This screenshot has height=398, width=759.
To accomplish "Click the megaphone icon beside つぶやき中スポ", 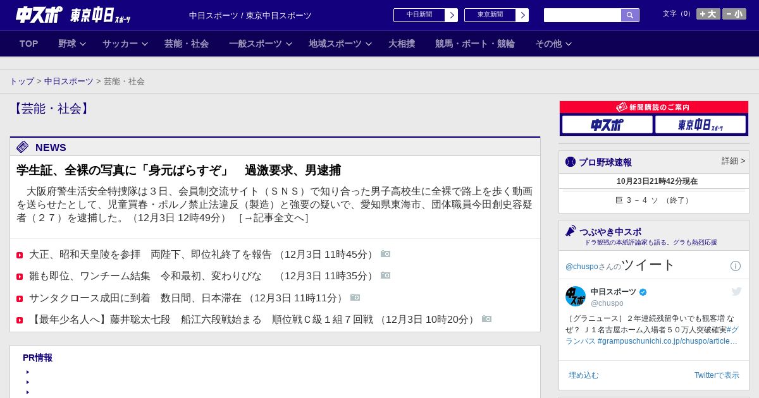I will [x=571, y=231].
